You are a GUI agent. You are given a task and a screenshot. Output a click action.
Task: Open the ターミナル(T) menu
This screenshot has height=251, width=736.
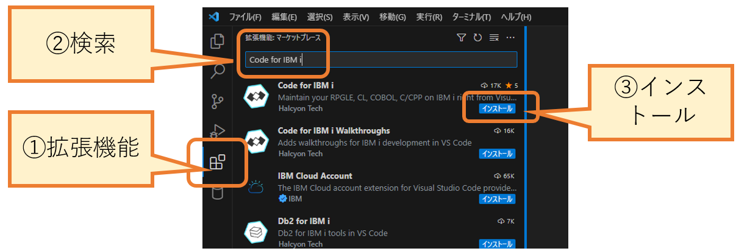pos(471,17)
